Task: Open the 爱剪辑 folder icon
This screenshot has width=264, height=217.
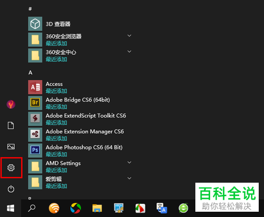Action: [35, 182]
